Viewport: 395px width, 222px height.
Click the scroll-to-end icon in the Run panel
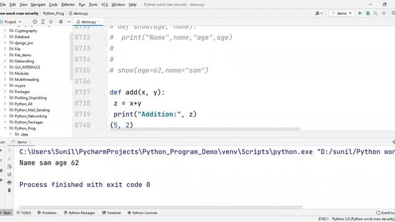pos(9,174)
